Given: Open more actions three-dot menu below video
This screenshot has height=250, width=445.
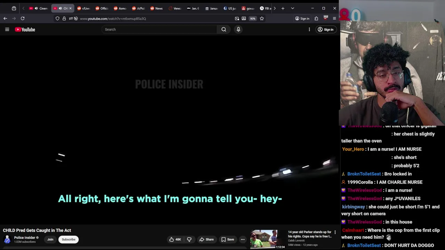Looking at the screenshot, I should click(243, 239).
